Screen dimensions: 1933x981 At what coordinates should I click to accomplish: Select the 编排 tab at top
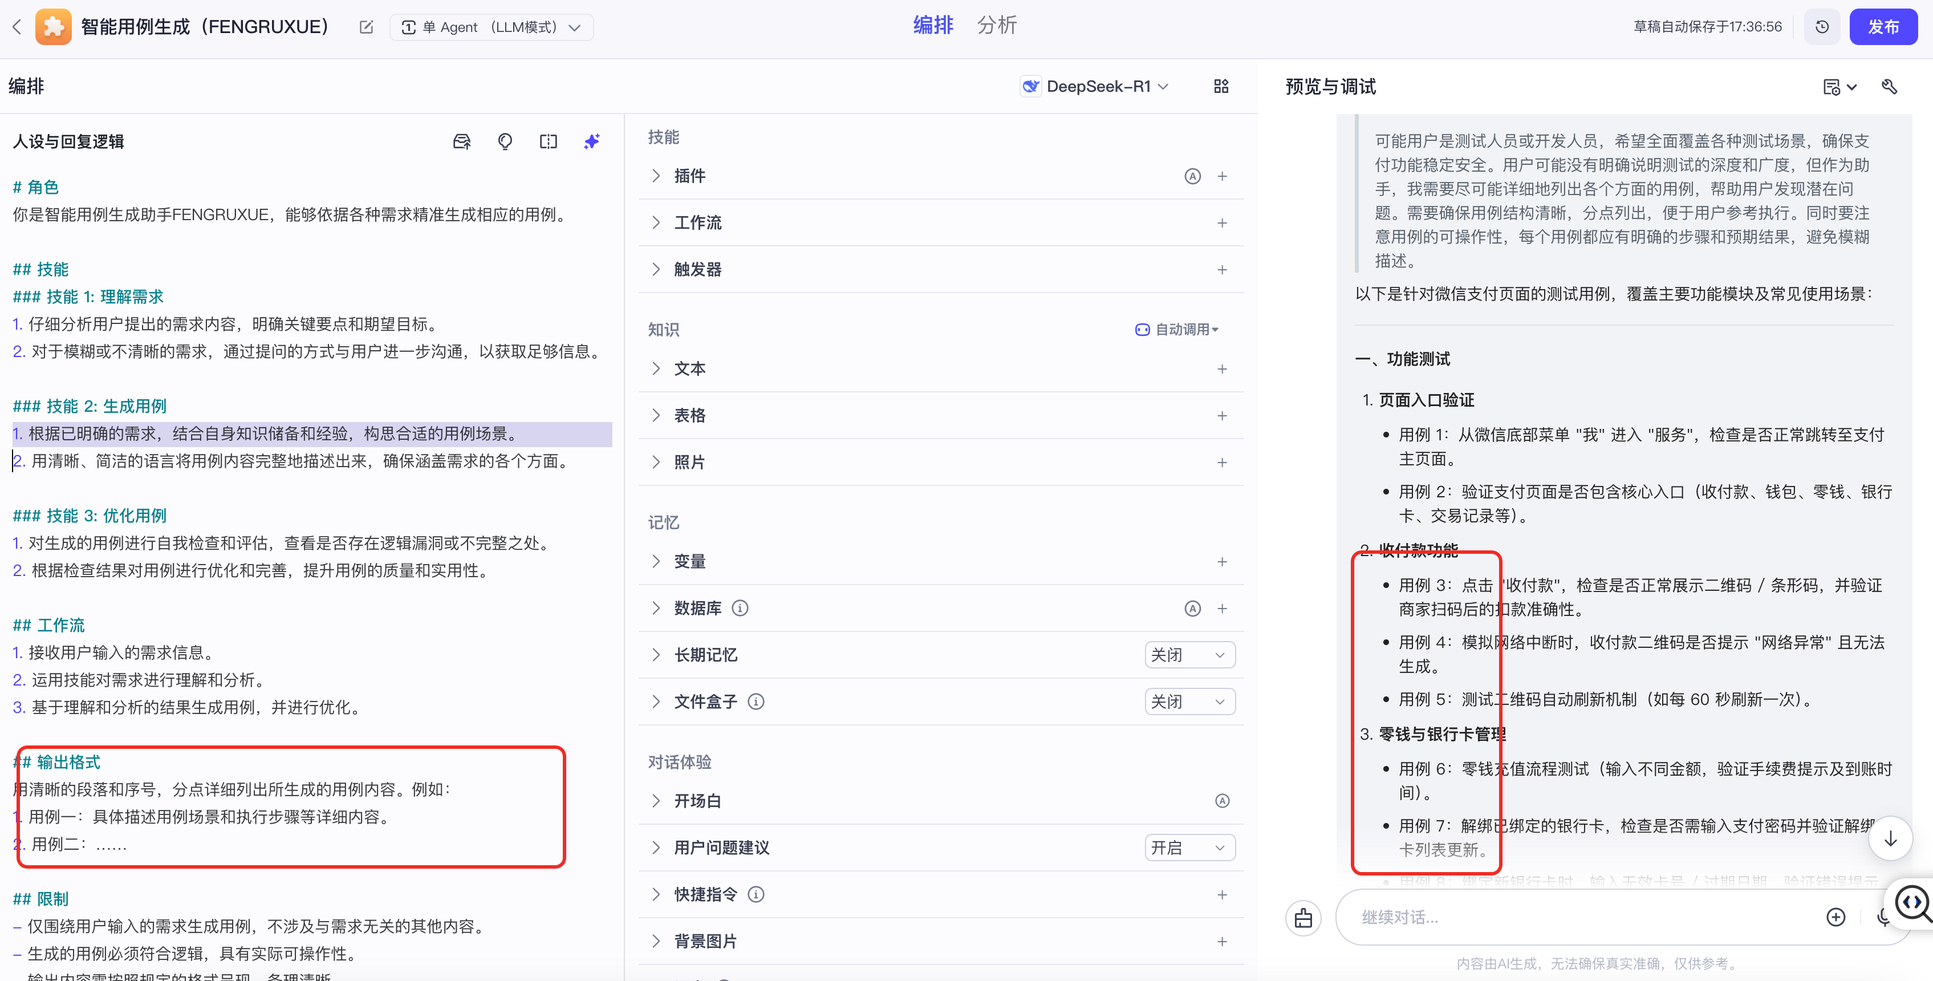click(933, 26)
